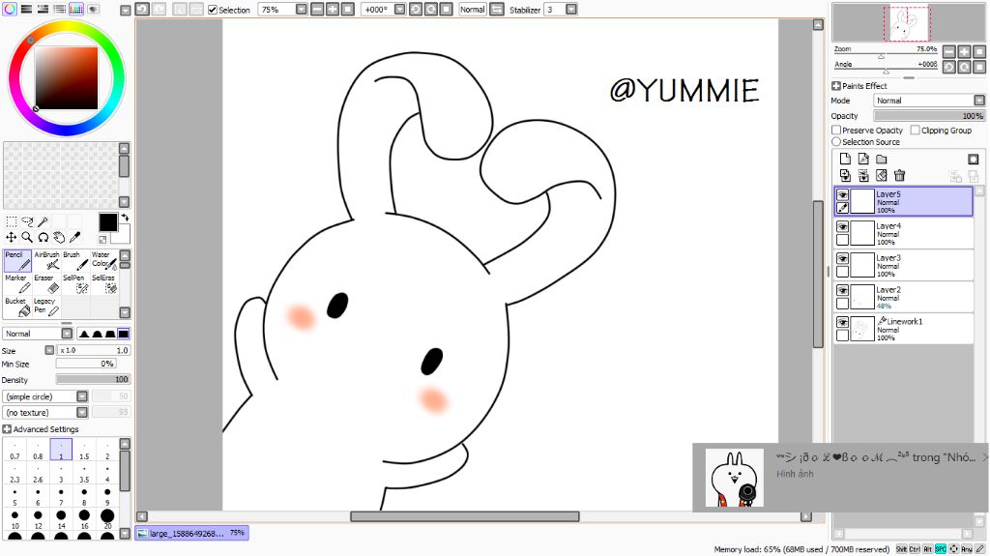Enable Clipping Group checkbox
The width and height of the screenshot is (990, 556).
click(x=915, y=131)
